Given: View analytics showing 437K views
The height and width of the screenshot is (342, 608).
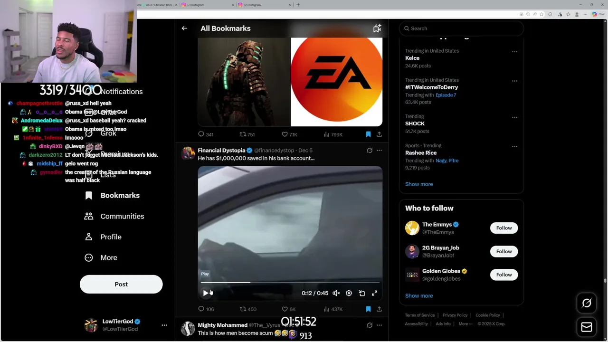Looking at the screenshot, I should 333,309.
